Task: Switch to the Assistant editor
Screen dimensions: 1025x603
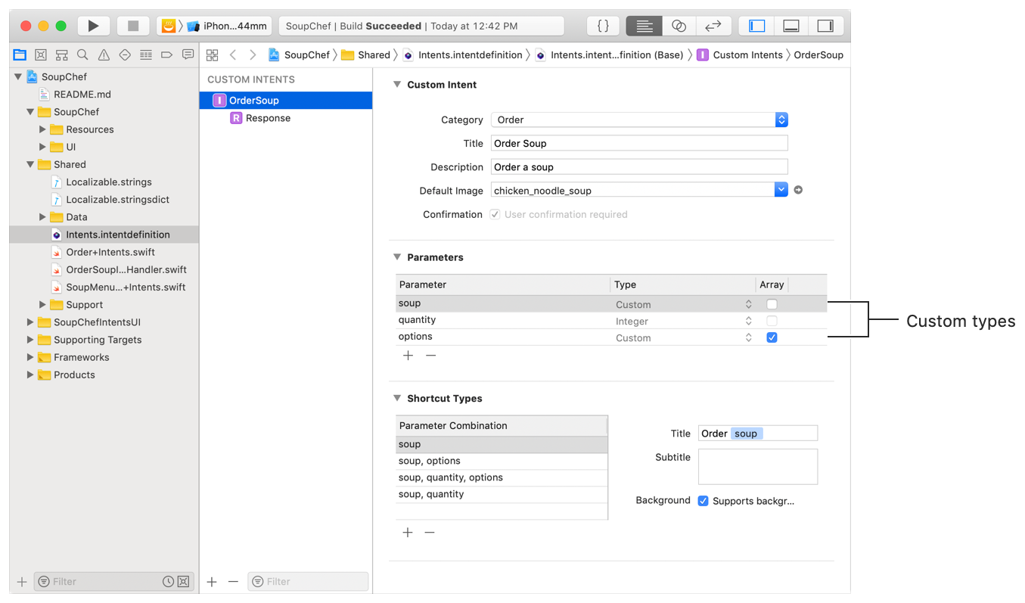Action: [x=679, y=26]
